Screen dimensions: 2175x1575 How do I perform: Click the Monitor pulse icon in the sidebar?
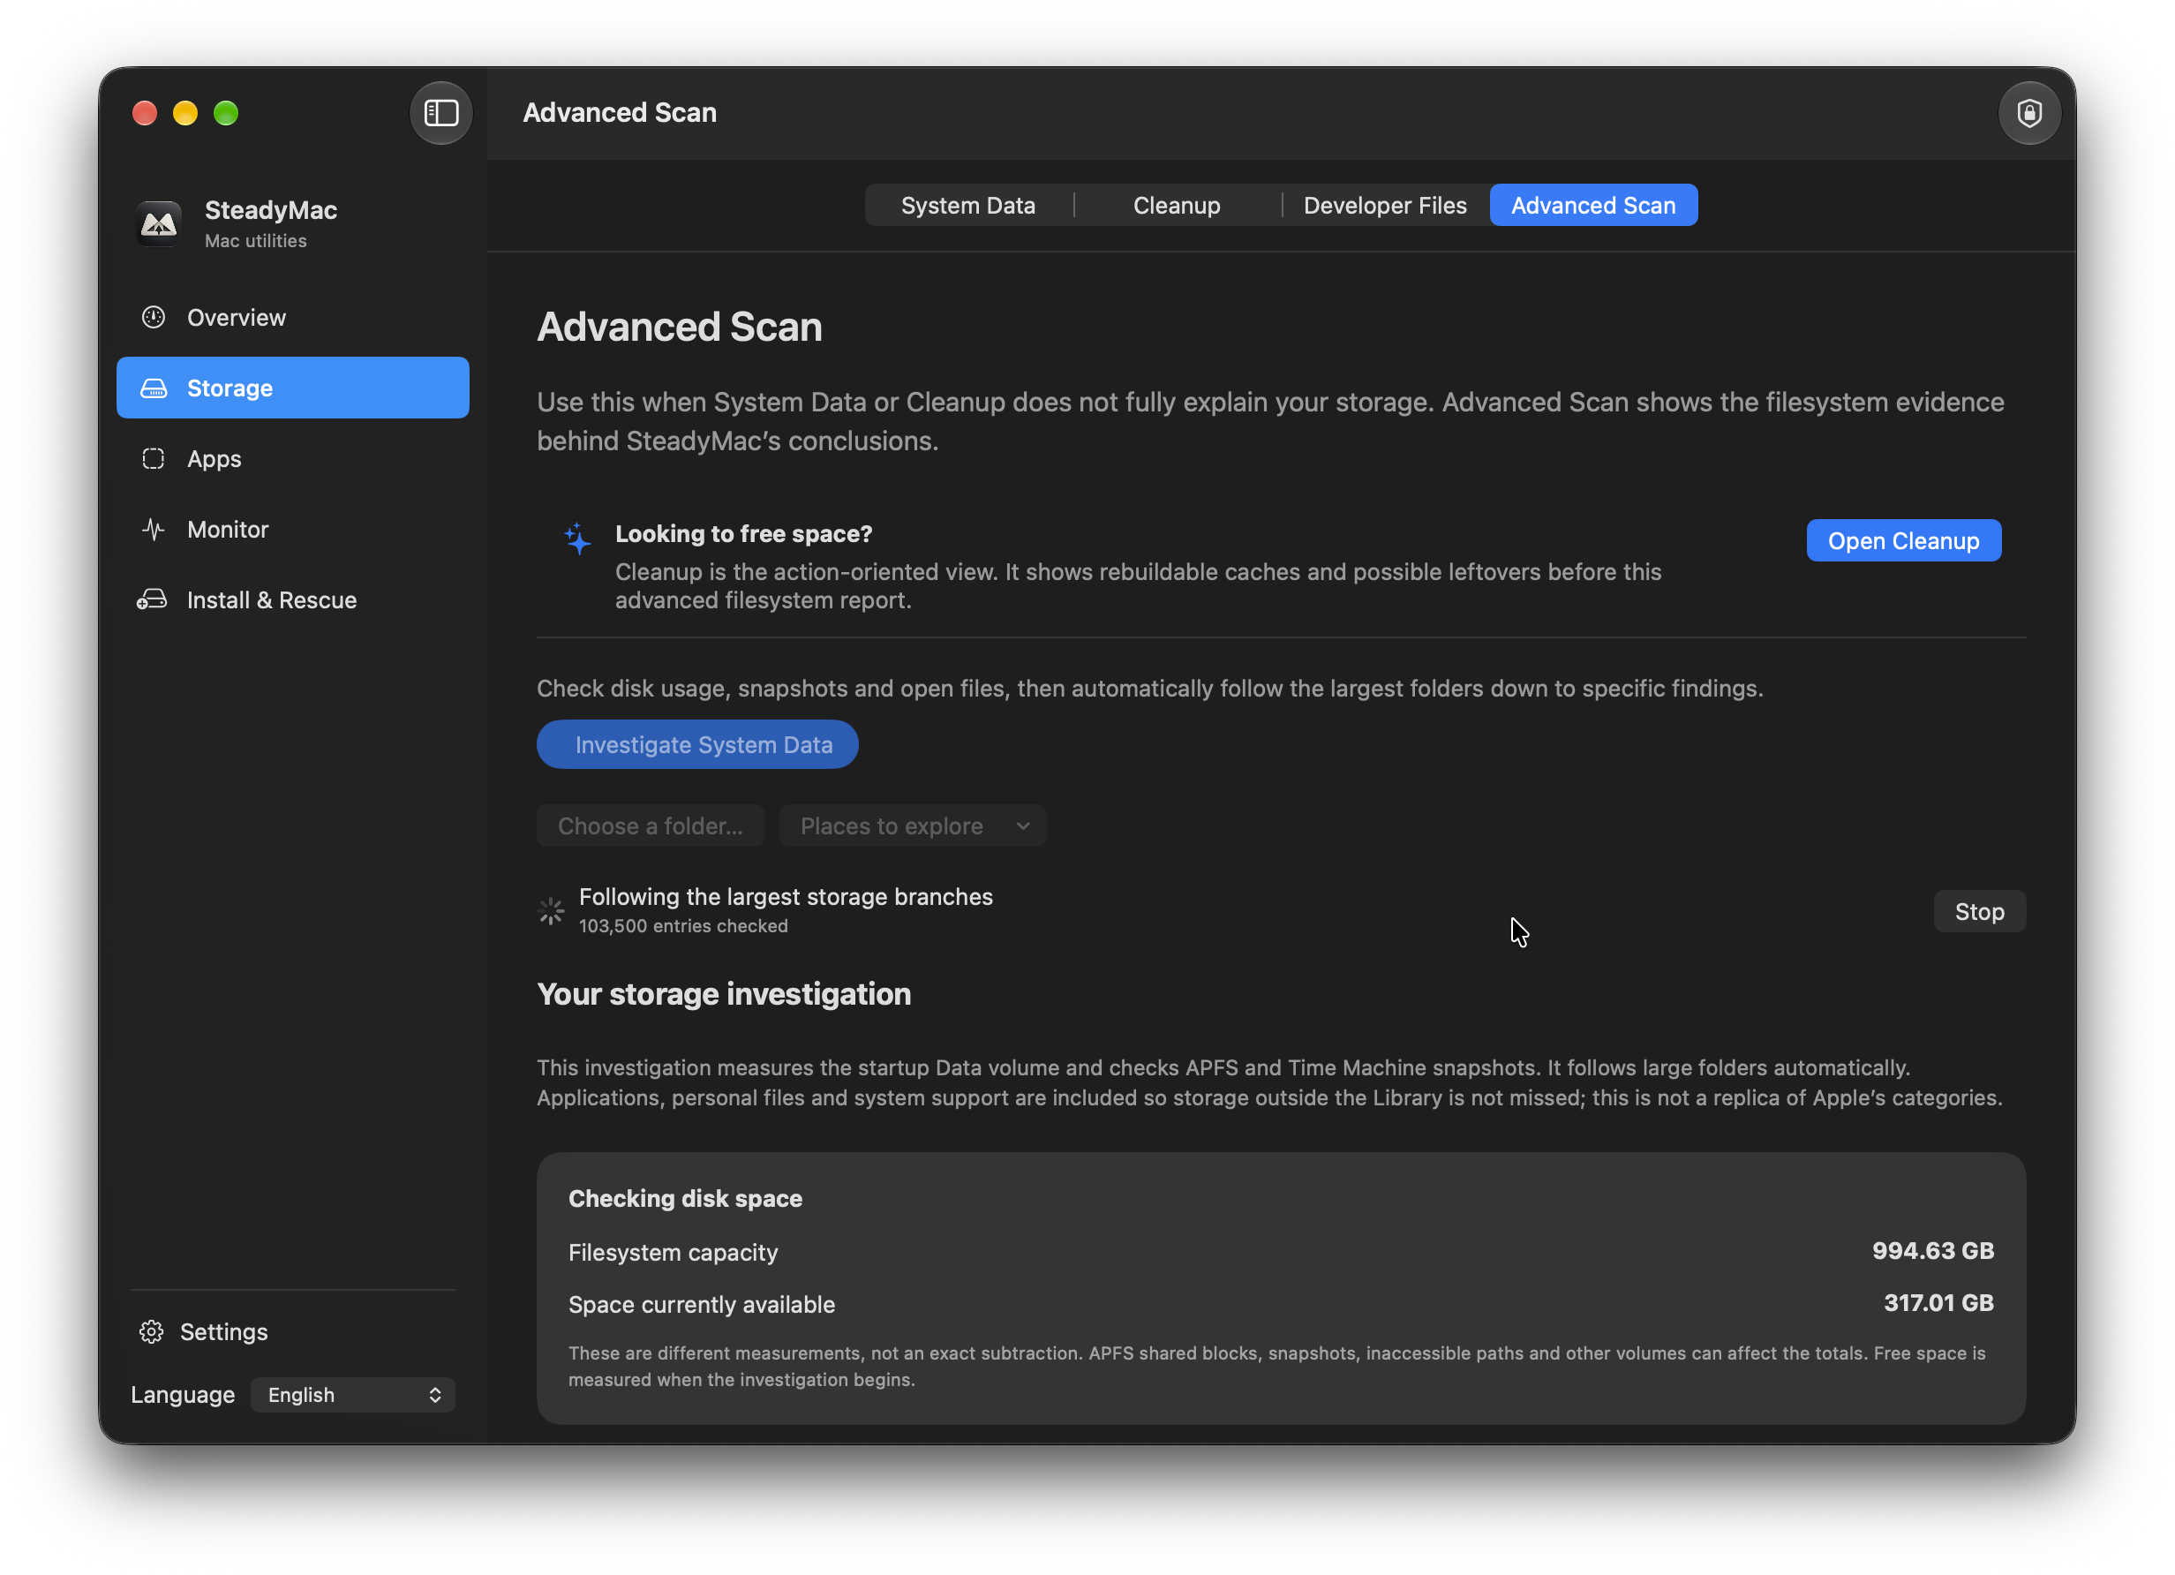coord(154,530)
